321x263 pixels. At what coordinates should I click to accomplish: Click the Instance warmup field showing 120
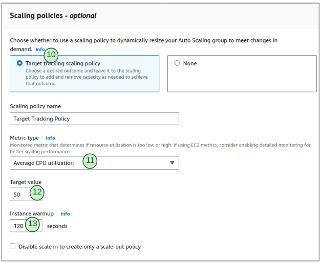tap(18, 226)
